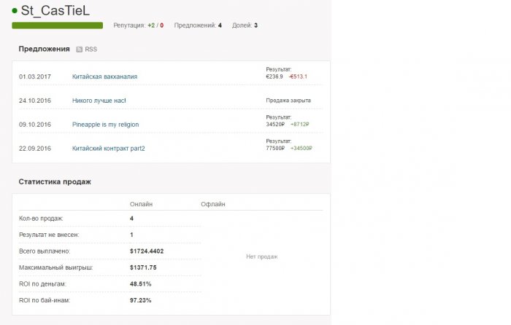Open the 'Pineapple is my religion' offer
511x325 pixels.
click(x=105, y=124)
